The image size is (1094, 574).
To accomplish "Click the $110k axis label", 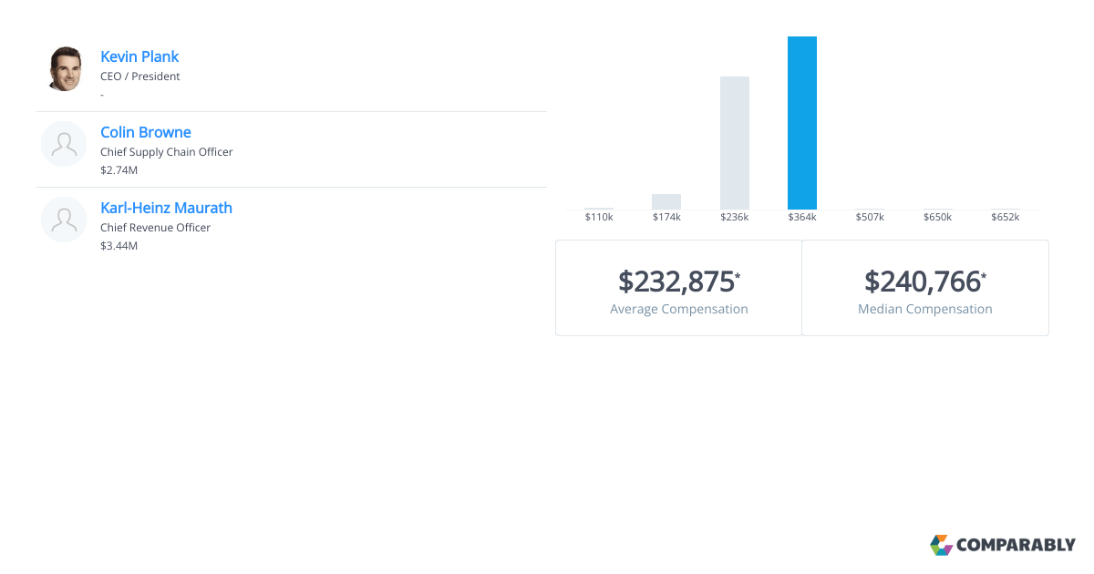I will pyautogui.click(x=599, y=217).
